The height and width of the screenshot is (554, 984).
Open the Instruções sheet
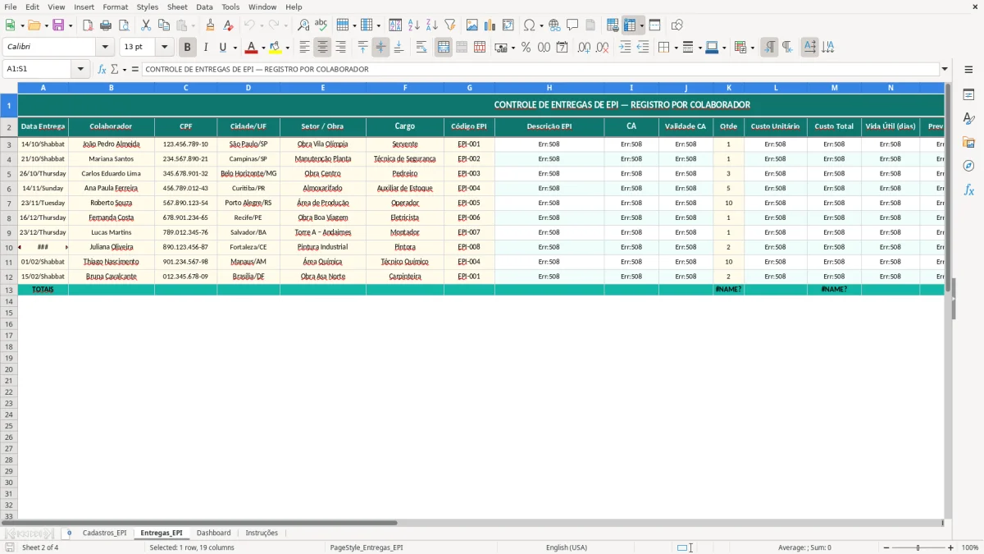point(262,533)
